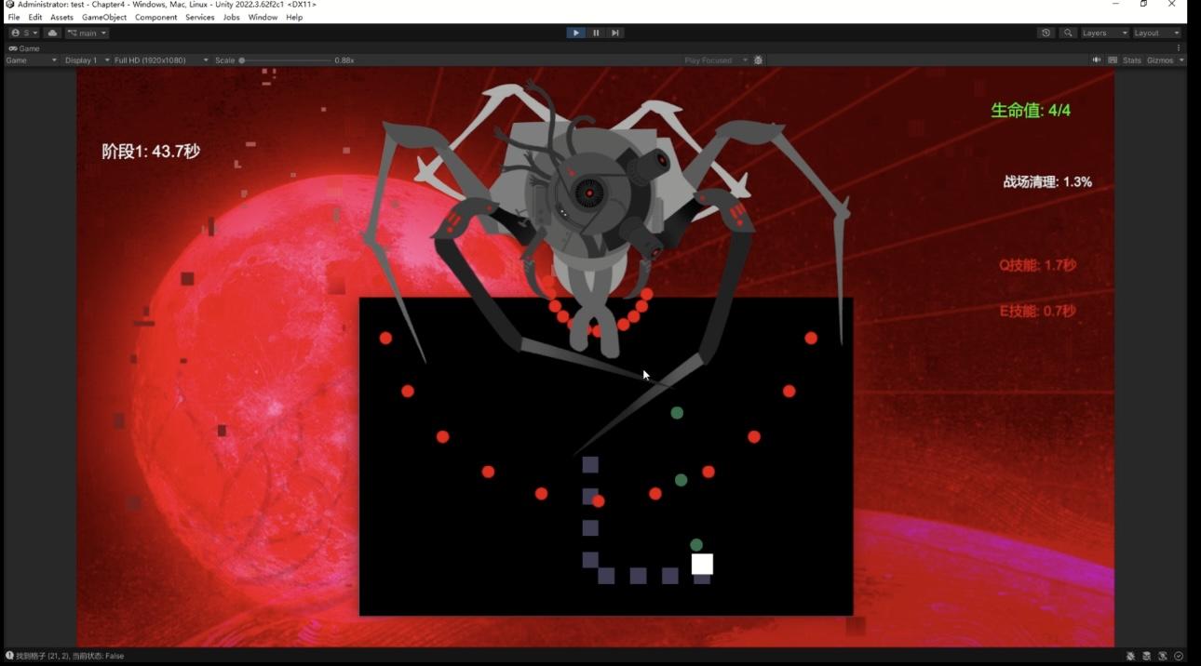Screen dimensions: 1201x666
Task: Click the Scale slider handle
Action: pos(242,60)
